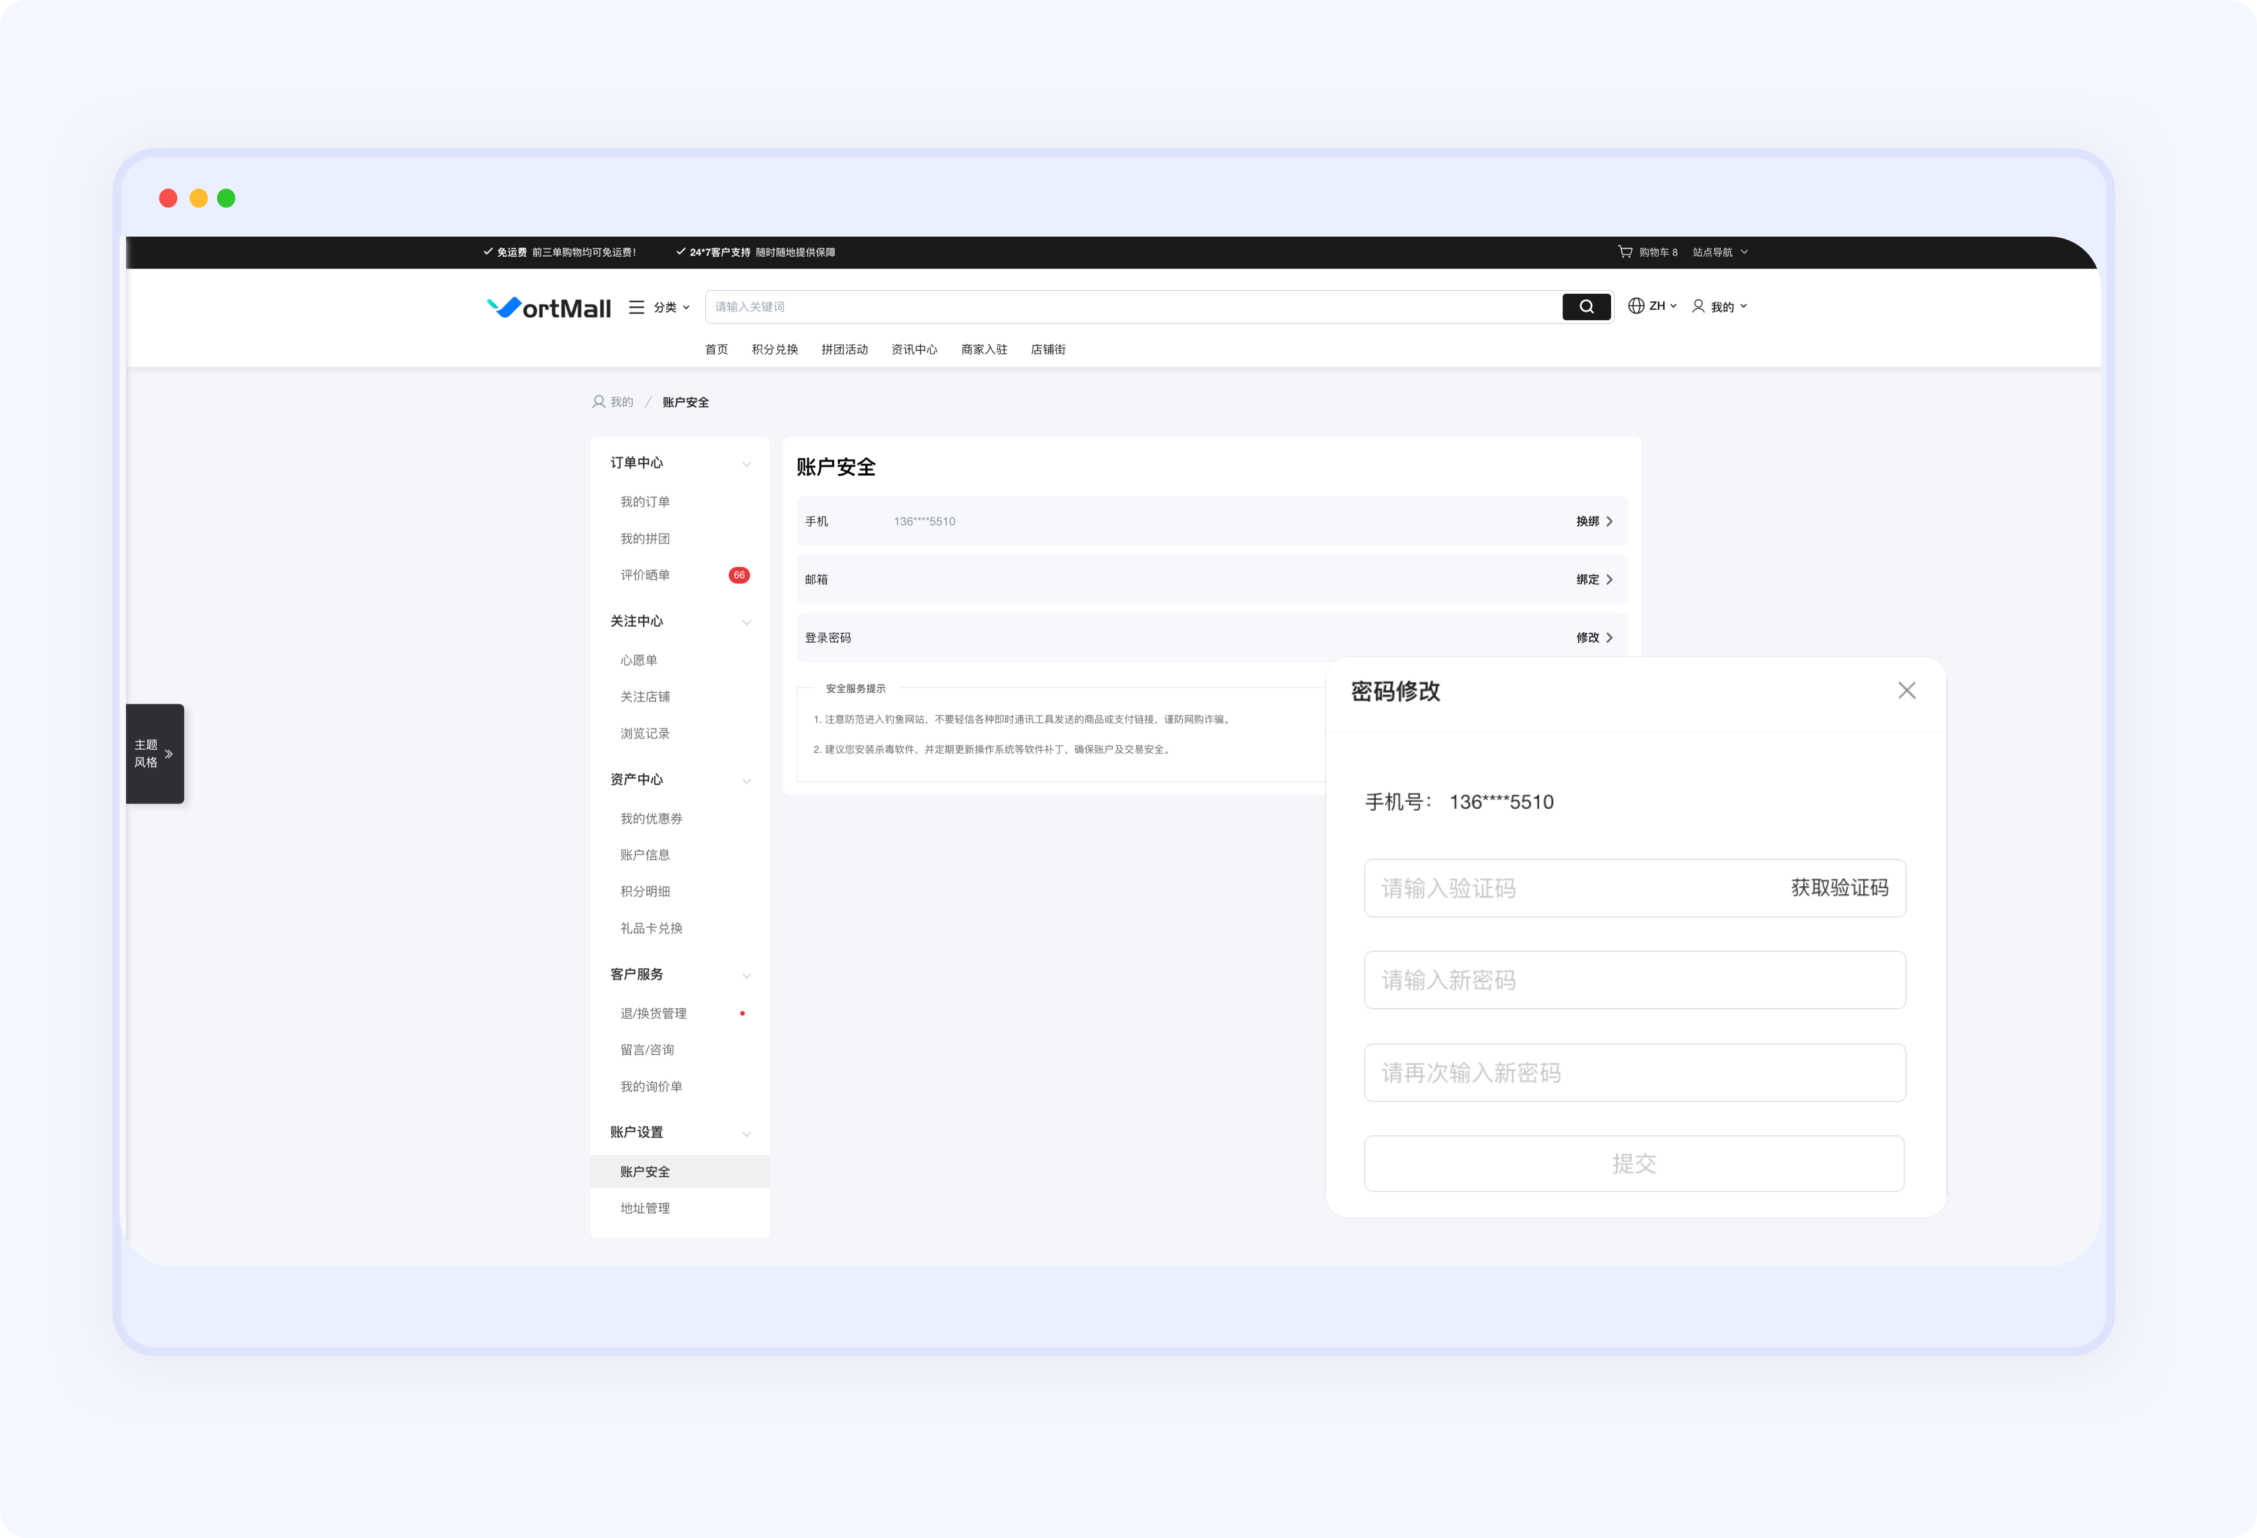Open the 站点导航 dropdown
This screenshot has height=1538, width=2257.
point(1720,251)
